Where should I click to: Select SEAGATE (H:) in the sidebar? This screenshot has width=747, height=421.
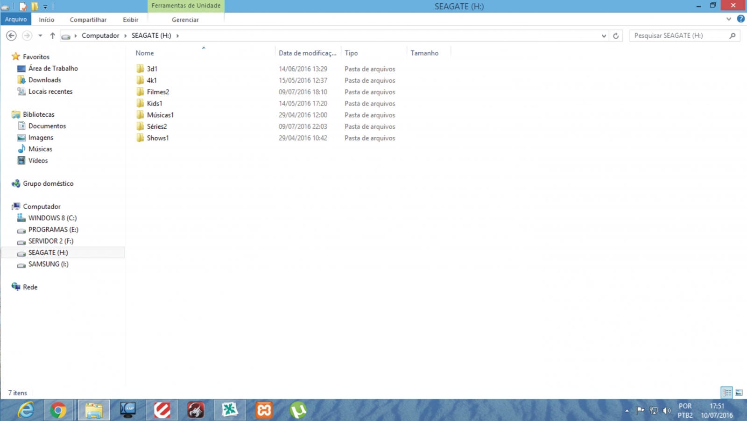48,253
